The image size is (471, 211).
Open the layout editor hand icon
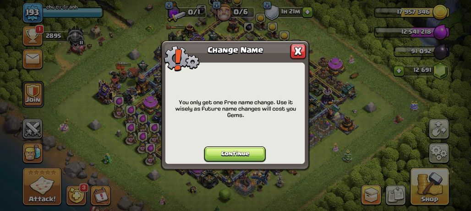click(x=439, y=129)
